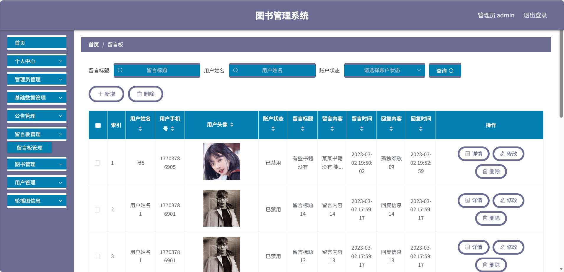Sort by 留言内容 column arrows
The image size is (564, 272).
tap(332, 129)
